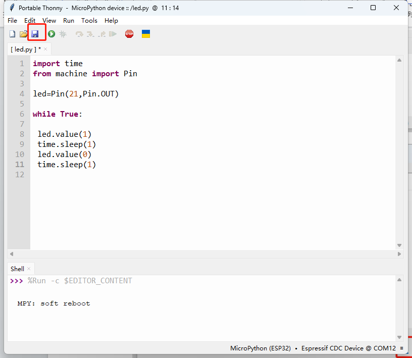Close the Shell panel tab
The width and height of the screenshot is (412, 358).
point(29,269)
